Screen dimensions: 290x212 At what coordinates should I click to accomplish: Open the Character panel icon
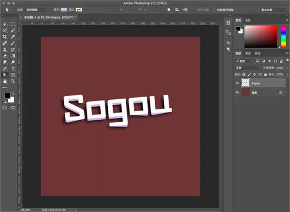(x=229, y=43)
